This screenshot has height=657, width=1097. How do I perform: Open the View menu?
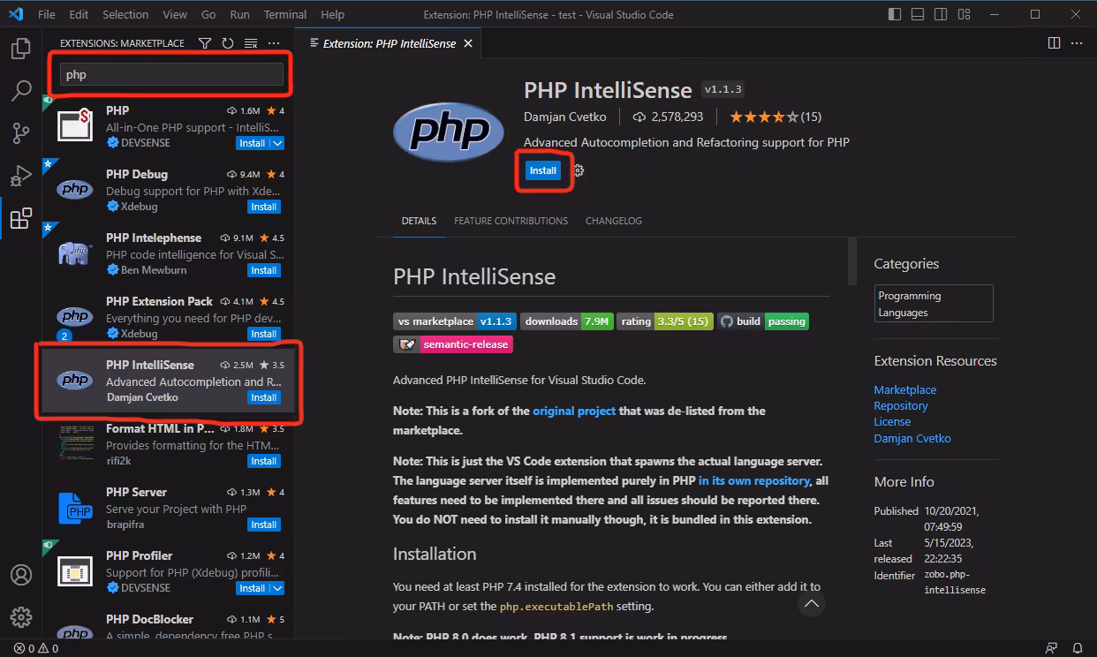(x=175, y=14)
